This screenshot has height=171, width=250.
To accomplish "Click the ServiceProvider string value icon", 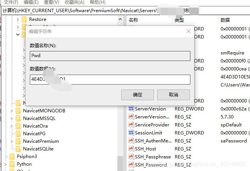I will point(131,125).
